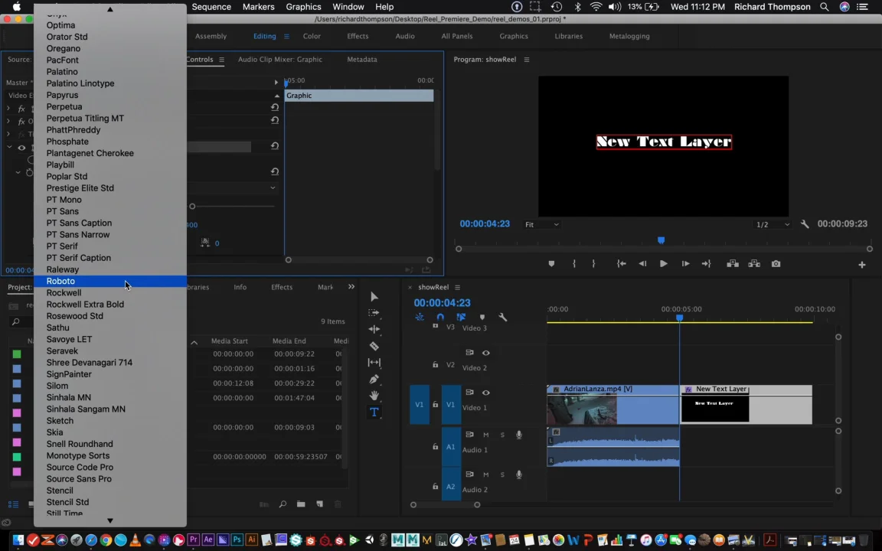Toggle track lock on Video 1
The width and height of the screenshot is (882, 551).
[436, 405]
